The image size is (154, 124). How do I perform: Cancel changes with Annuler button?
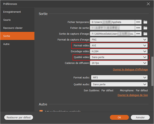tap(140, 117)
